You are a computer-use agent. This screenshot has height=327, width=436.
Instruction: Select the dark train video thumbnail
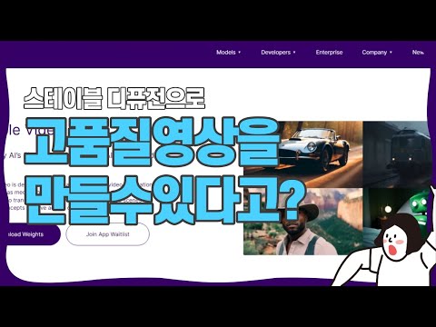[x=396, y=154]
